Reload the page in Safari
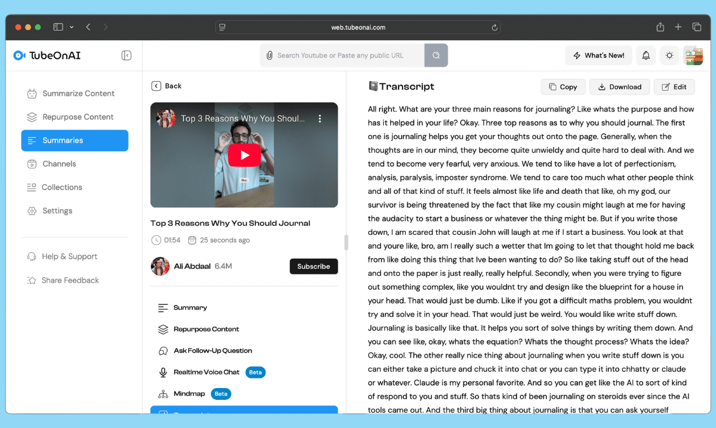 pyautogui.click(x=494, y=27)
